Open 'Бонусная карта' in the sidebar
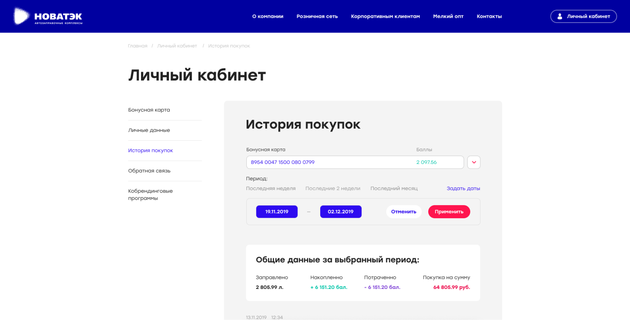630x320 pixels. 149,110
